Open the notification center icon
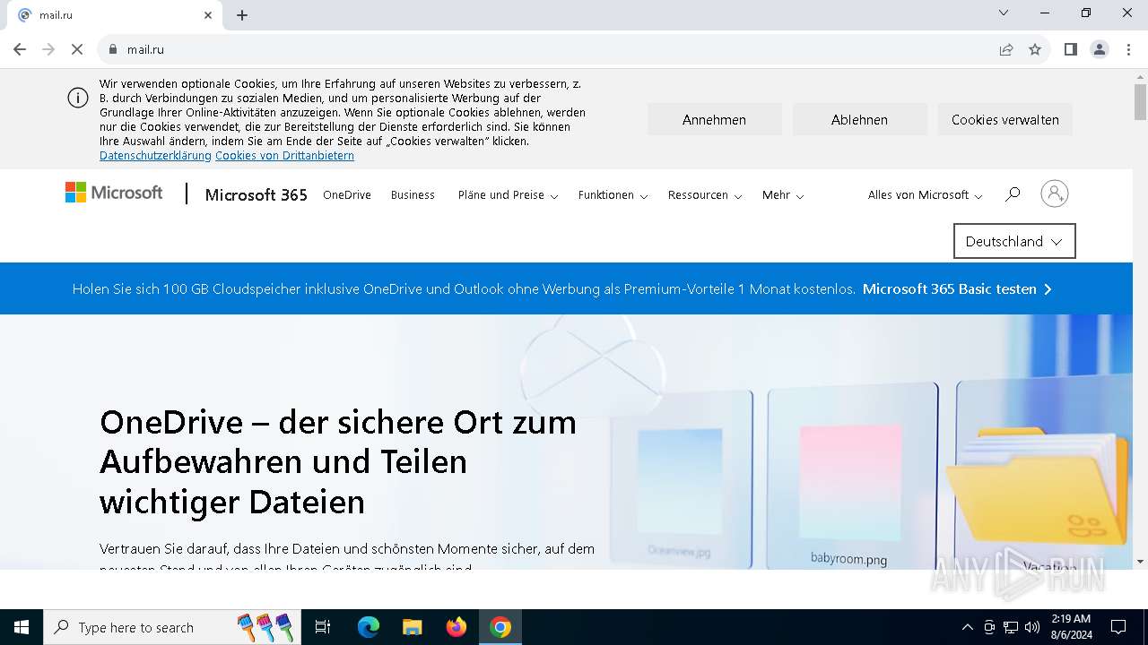Image resolution: width=1148 pixels, height=645 pixels. [1118, 627]
